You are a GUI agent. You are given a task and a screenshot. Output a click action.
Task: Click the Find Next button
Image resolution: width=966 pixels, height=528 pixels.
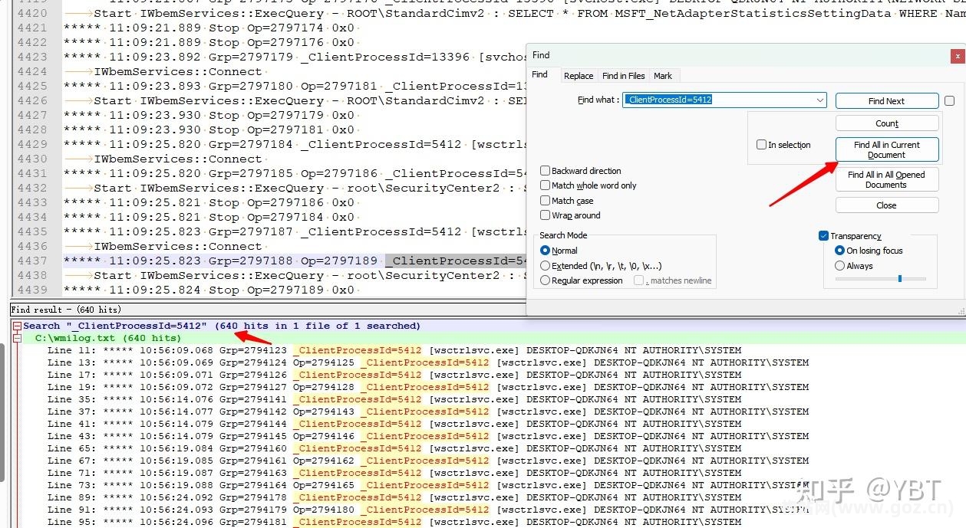tap(886, 101)
